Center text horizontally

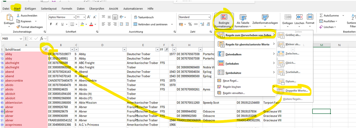click(109, 24)
